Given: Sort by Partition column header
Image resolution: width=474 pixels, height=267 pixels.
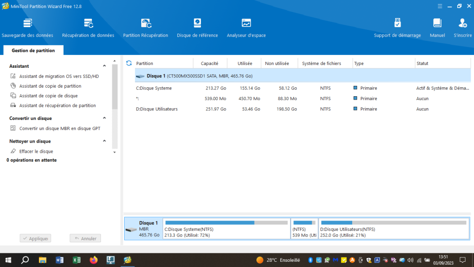Looking at the screenshot, I should coord(164,63).
